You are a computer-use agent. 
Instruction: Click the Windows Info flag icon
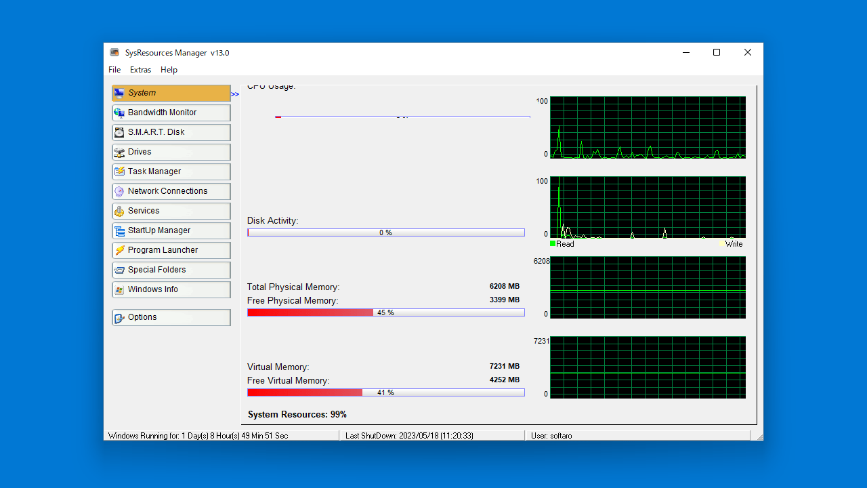click(x=119, y=289)
